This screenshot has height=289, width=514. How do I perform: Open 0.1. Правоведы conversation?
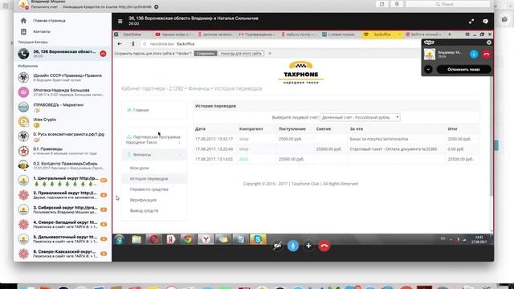coord(63,151)
